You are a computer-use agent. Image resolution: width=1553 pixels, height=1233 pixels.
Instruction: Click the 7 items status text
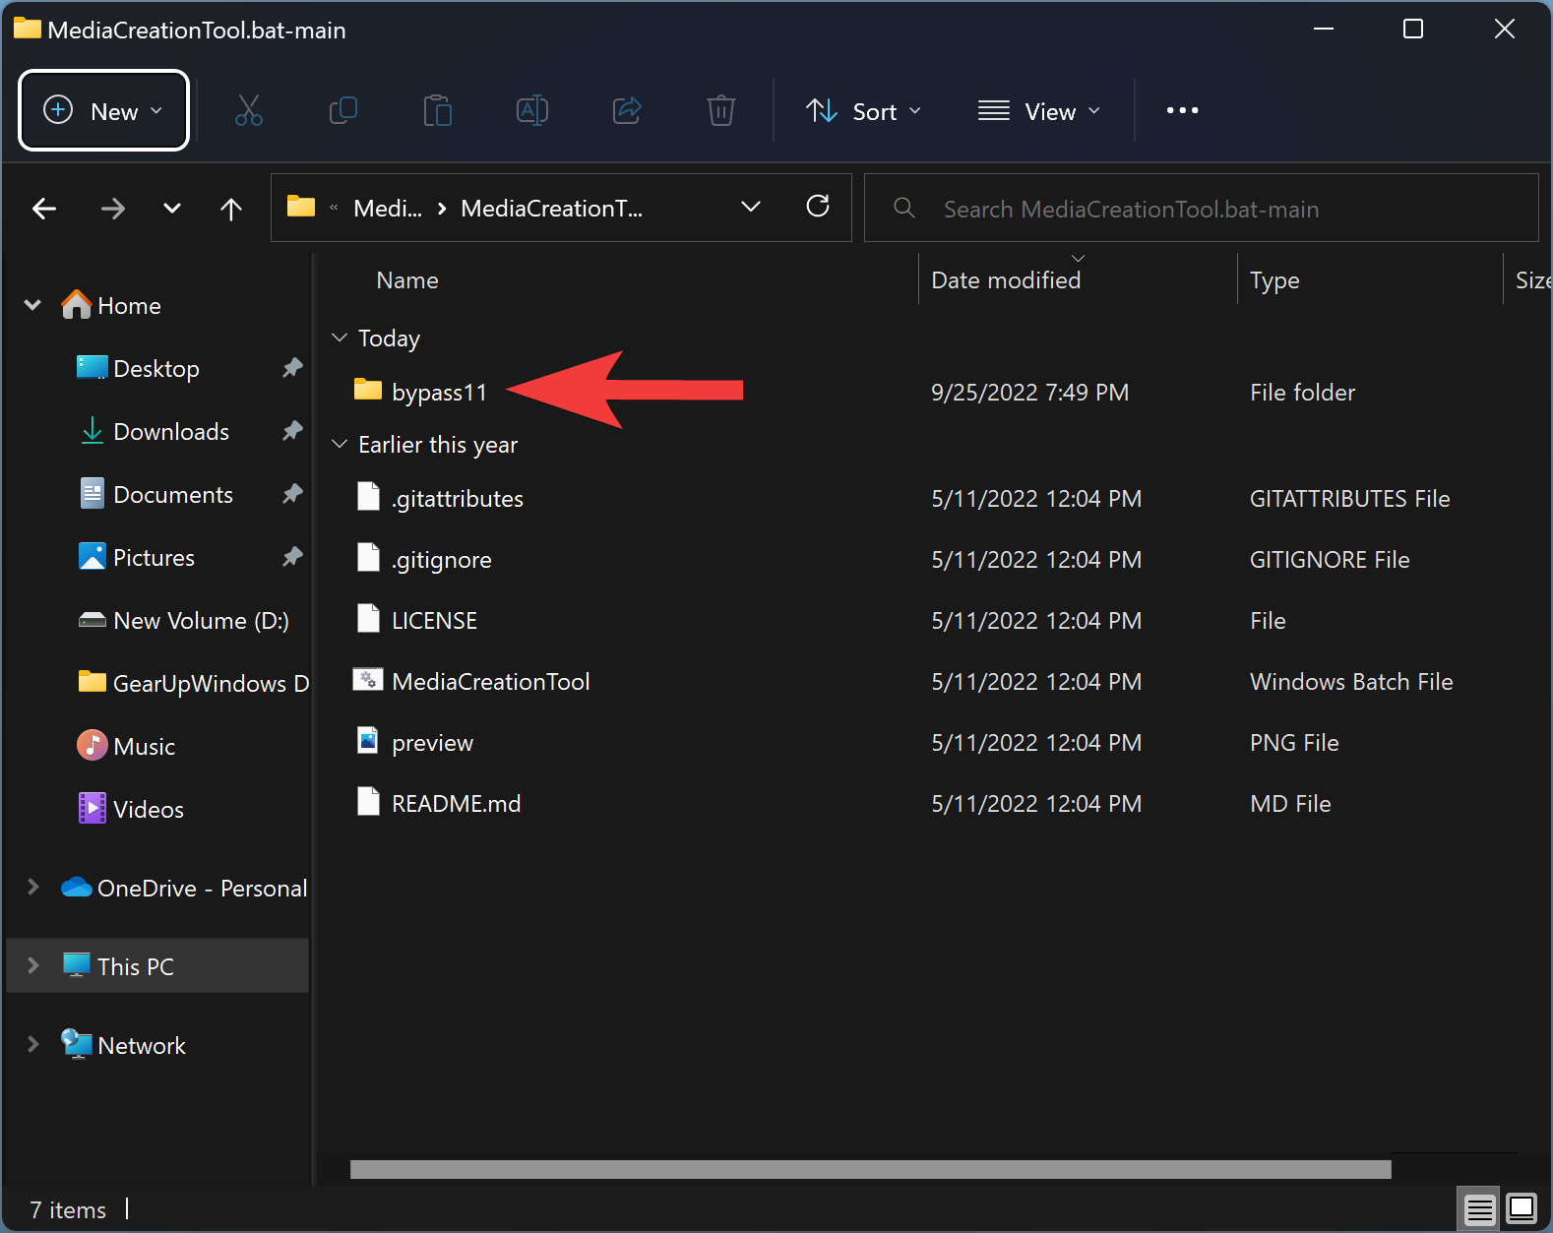[x=68, y=1209]
